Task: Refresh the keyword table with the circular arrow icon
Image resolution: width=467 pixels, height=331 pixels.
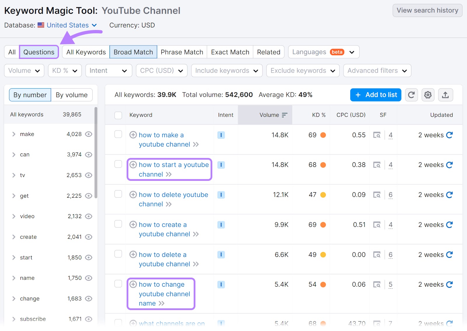Action: click(411, 95)
